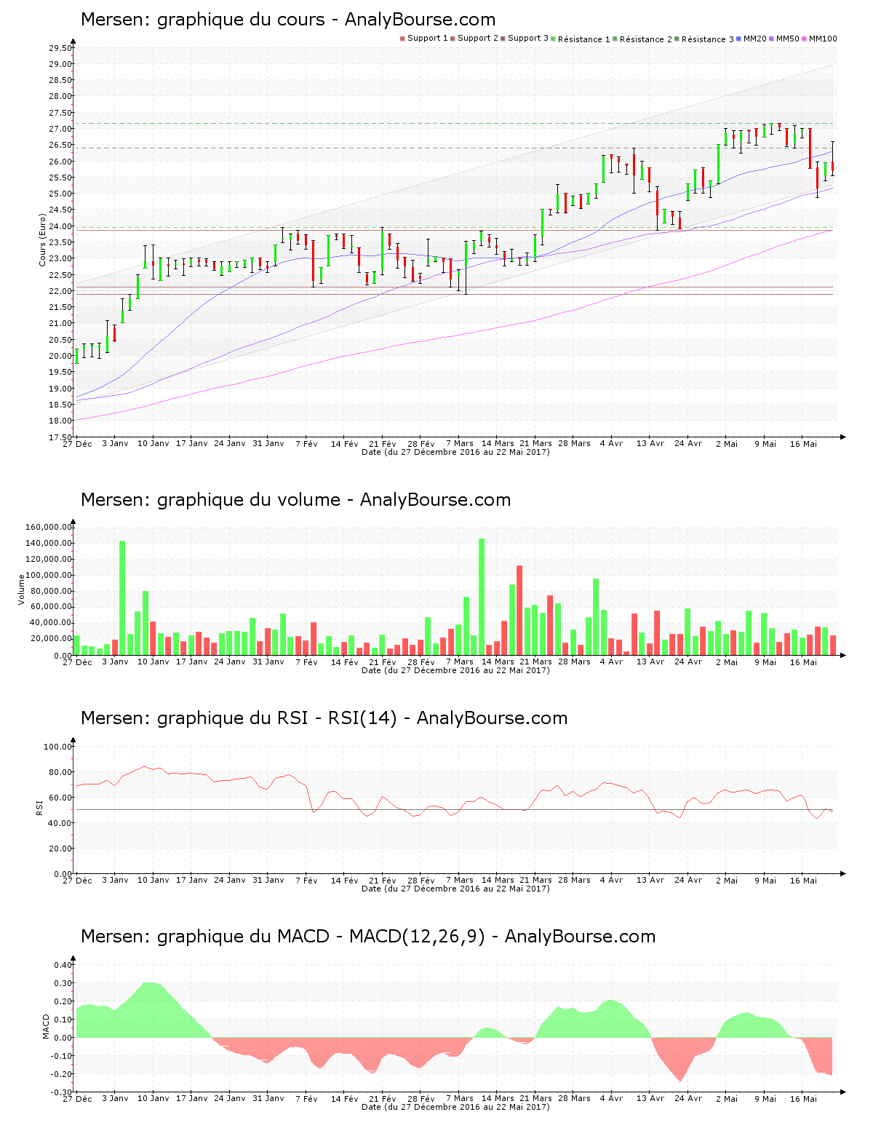The height and width of the screenshot is (1128, 873).
Task: Click '27 Déc' on the price chart axis
Action: pyautogui.click(x=77, y=443)
